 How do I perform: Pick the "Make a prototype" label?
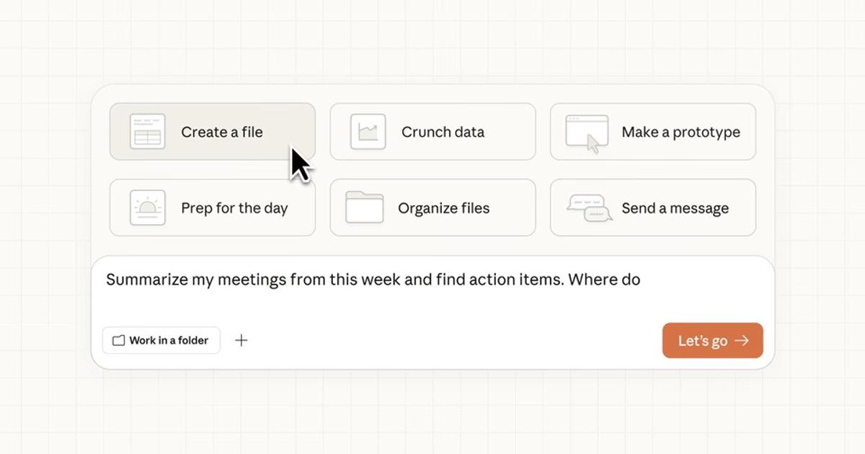click(x=680, y=132)
